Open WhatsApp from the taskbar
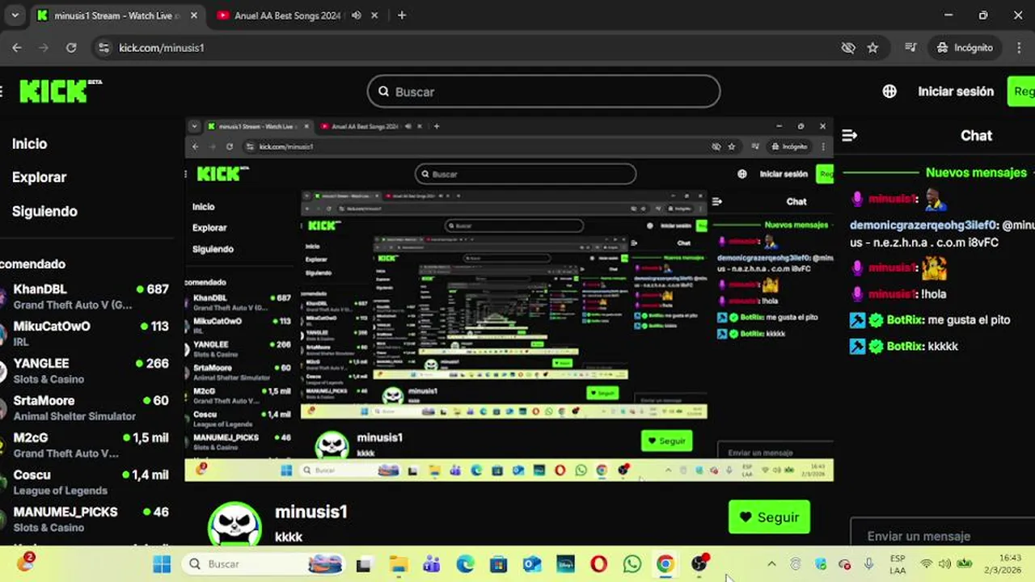 click(632, 564)
